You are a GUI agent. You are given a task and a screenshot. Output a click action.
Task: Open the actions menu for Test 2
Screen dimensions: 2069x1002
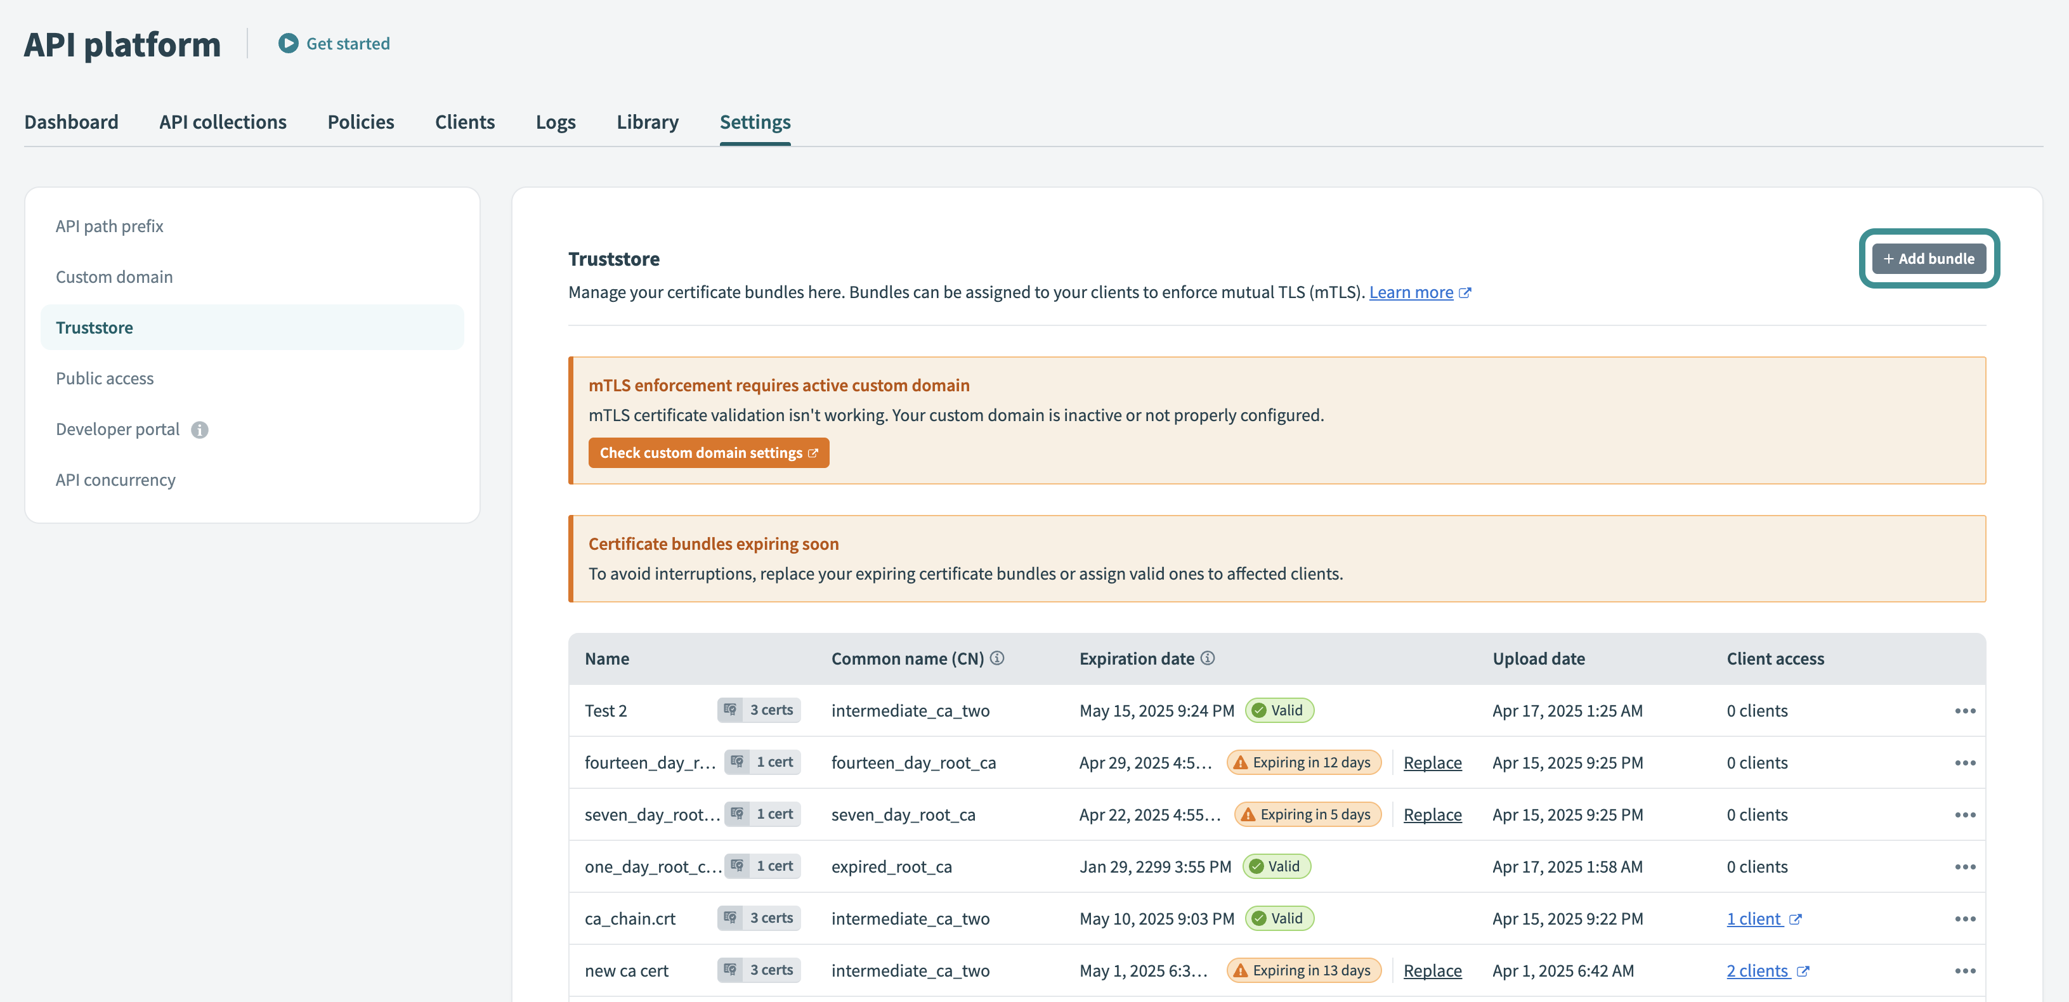pos(1966,710)
